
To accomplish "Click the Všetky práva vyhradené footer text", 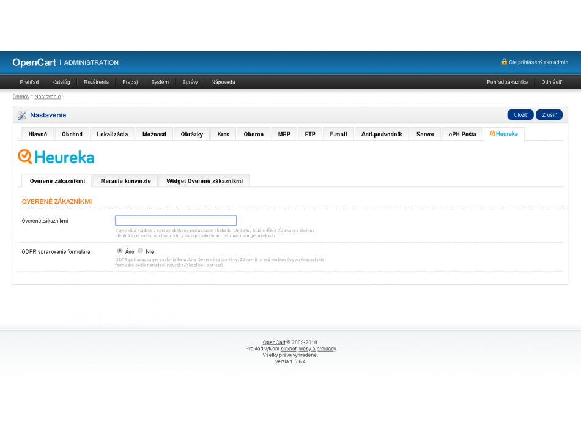I will pos(290,355).
